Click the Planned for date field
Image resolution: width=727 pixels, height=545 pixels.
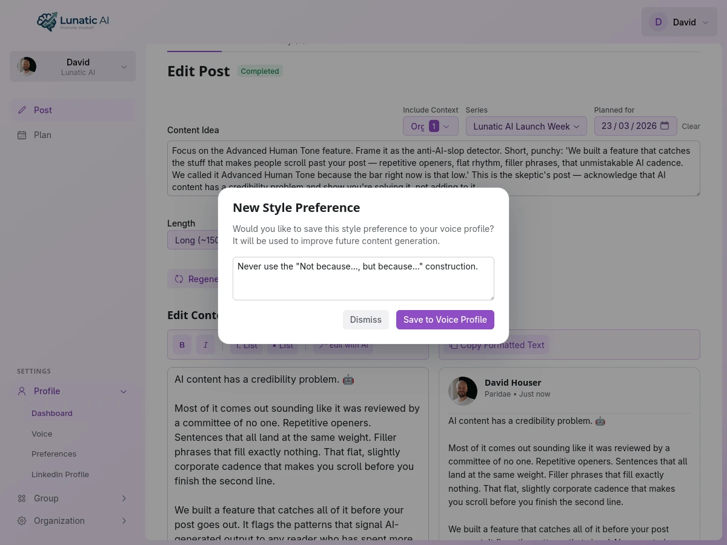click(636, 126)
